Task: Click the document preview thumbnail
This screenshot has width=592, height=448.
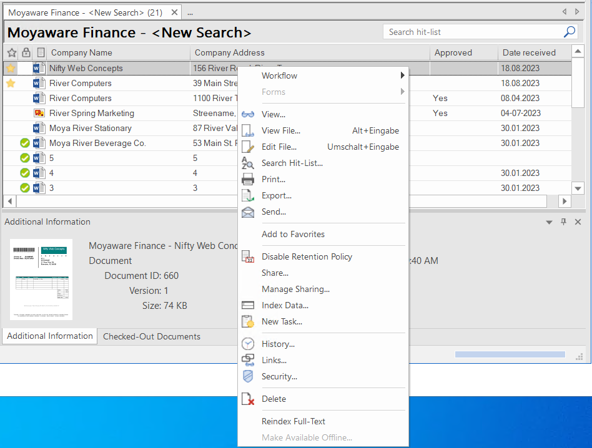Action: [x=41, y=280]
